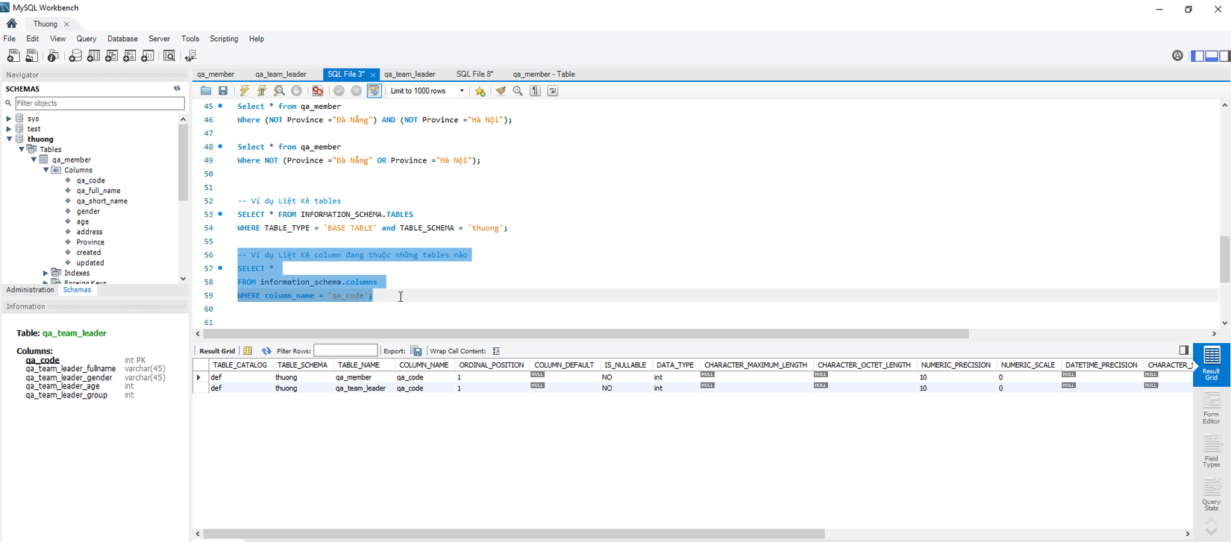1231x542 pixels.
Task: Create a new stored procedure icon
Action: click(x=129, y=56)
